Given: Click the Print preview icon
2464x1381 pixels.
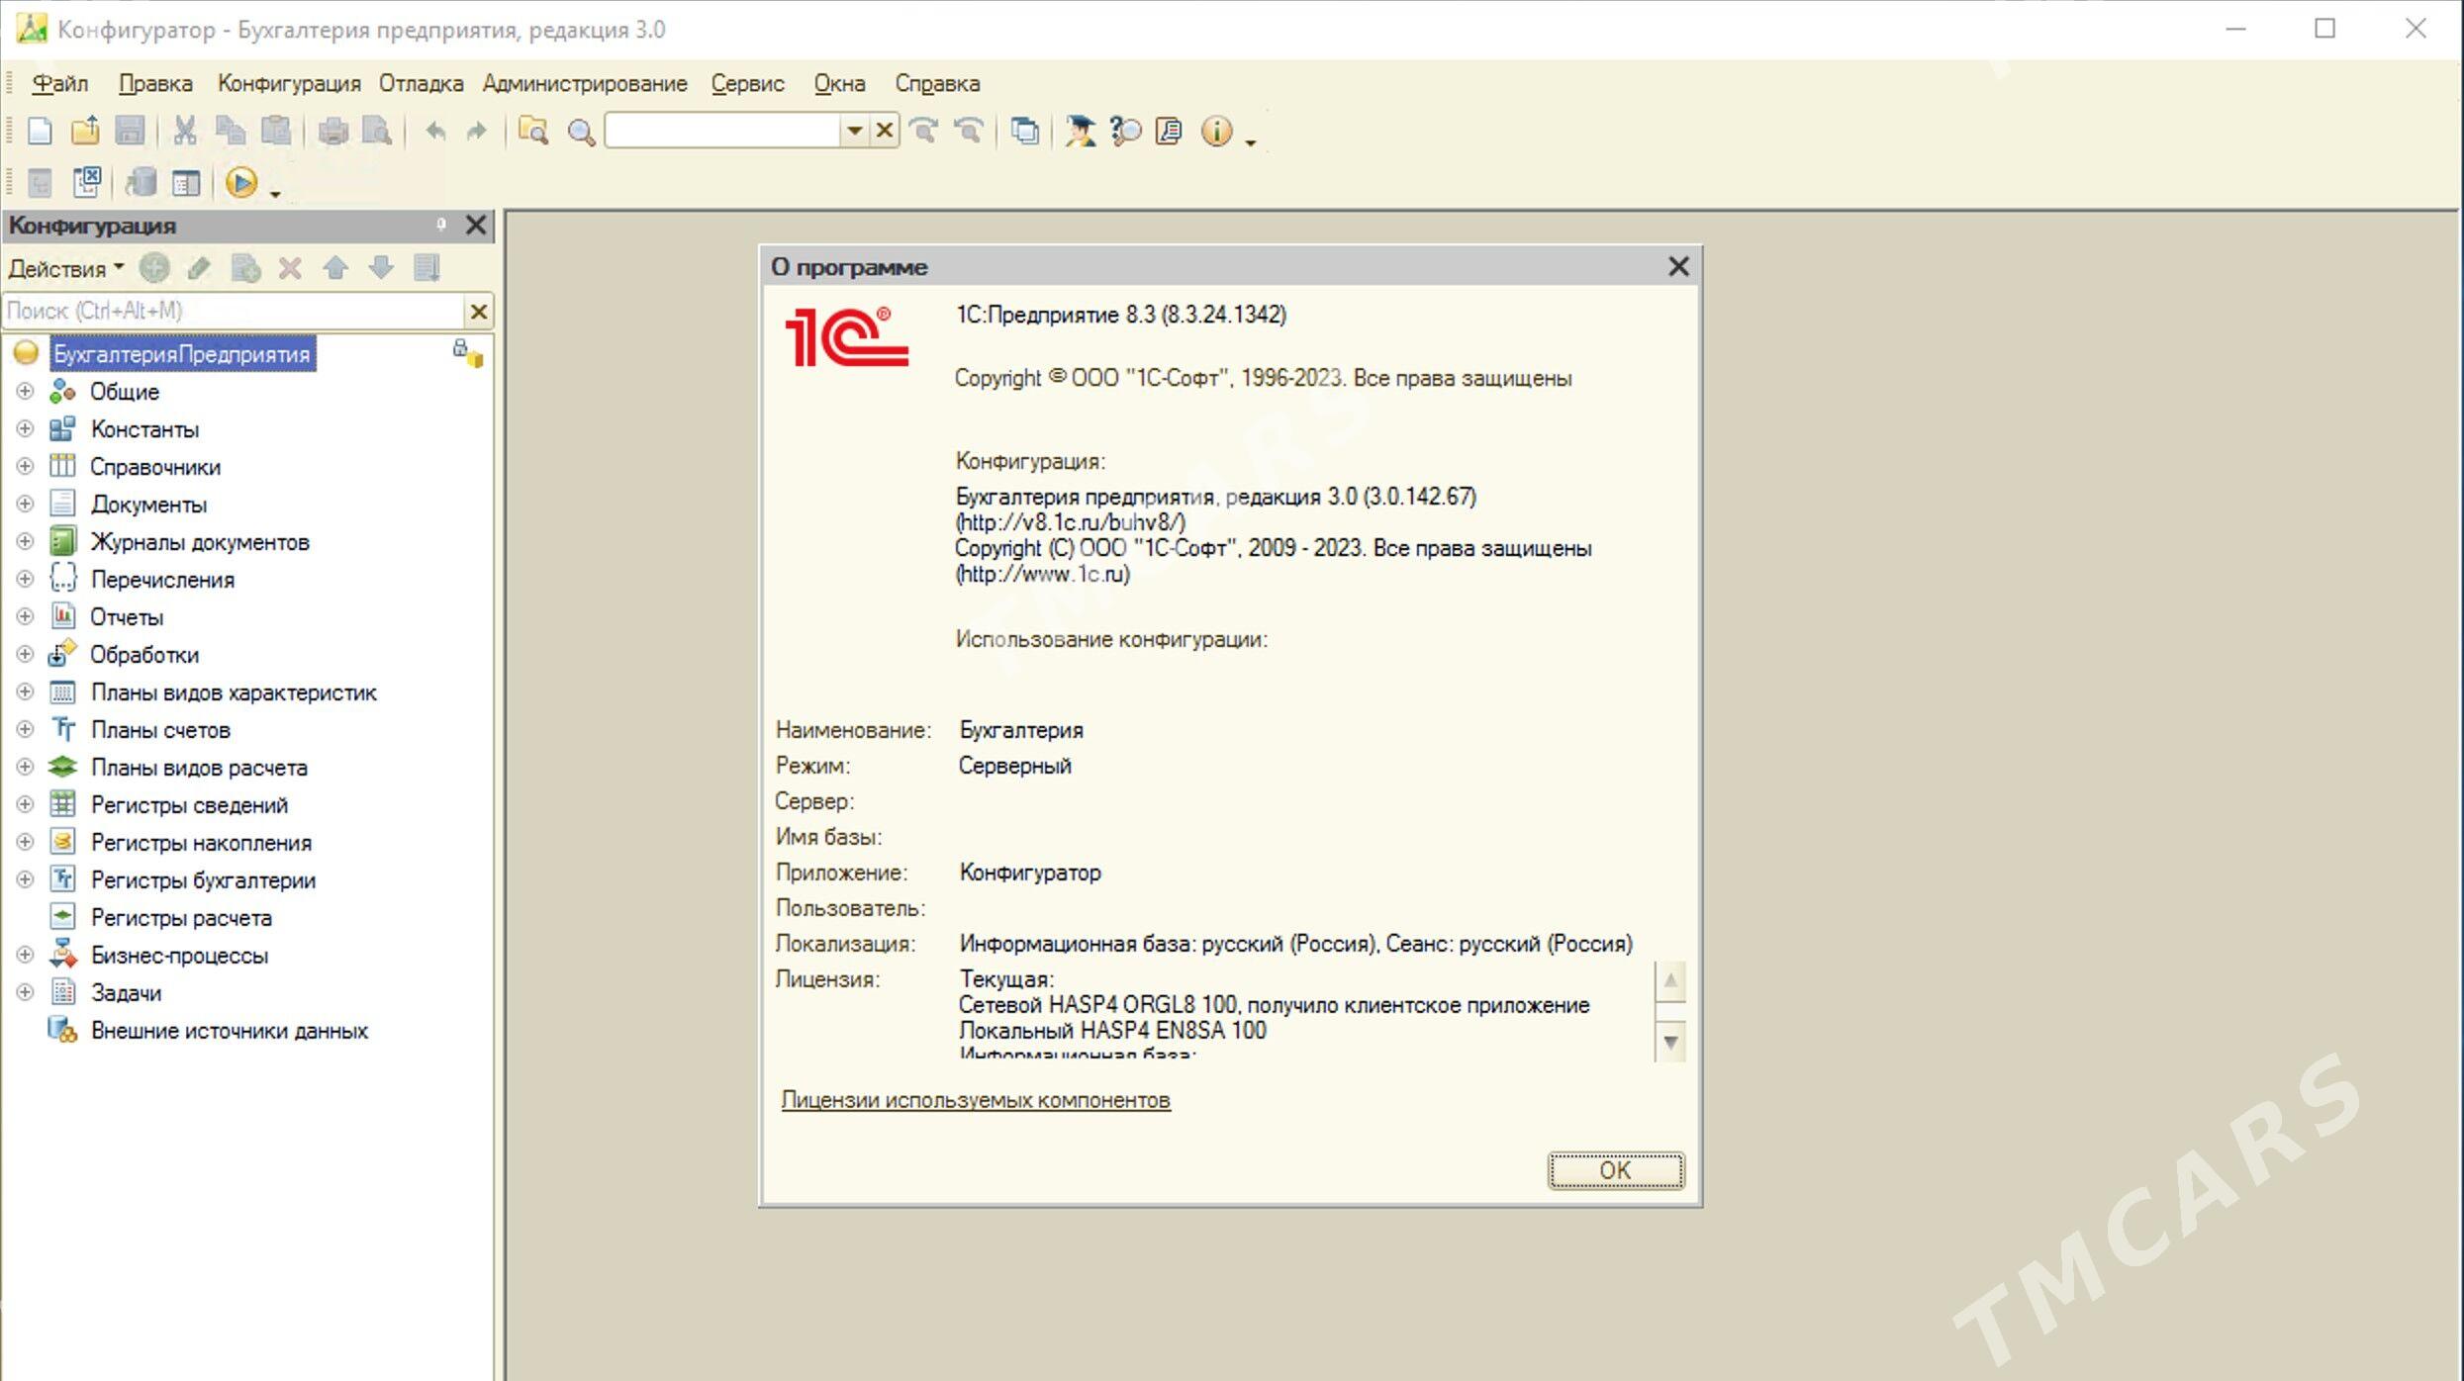Looking at the screenshot, I should point(377,131).
